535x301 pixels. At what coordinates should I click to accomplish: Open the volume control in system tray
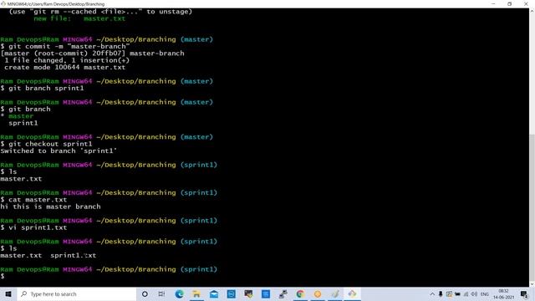tap(474, 293)
